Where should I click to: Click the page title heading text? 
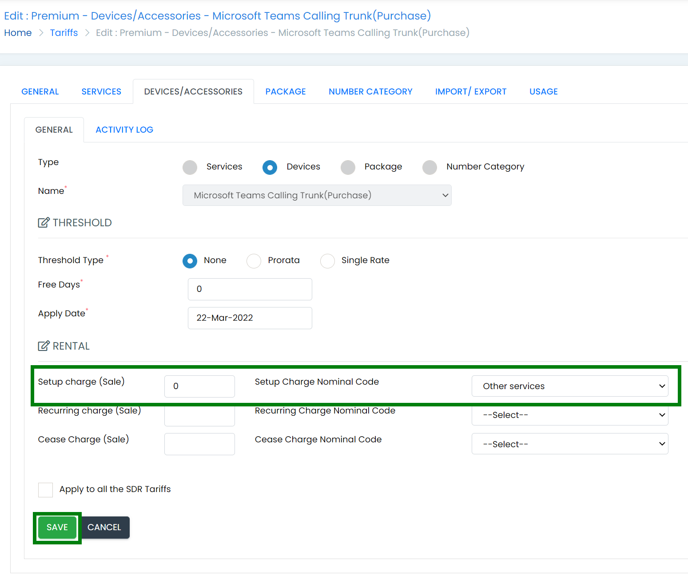[x=218, y=16]
